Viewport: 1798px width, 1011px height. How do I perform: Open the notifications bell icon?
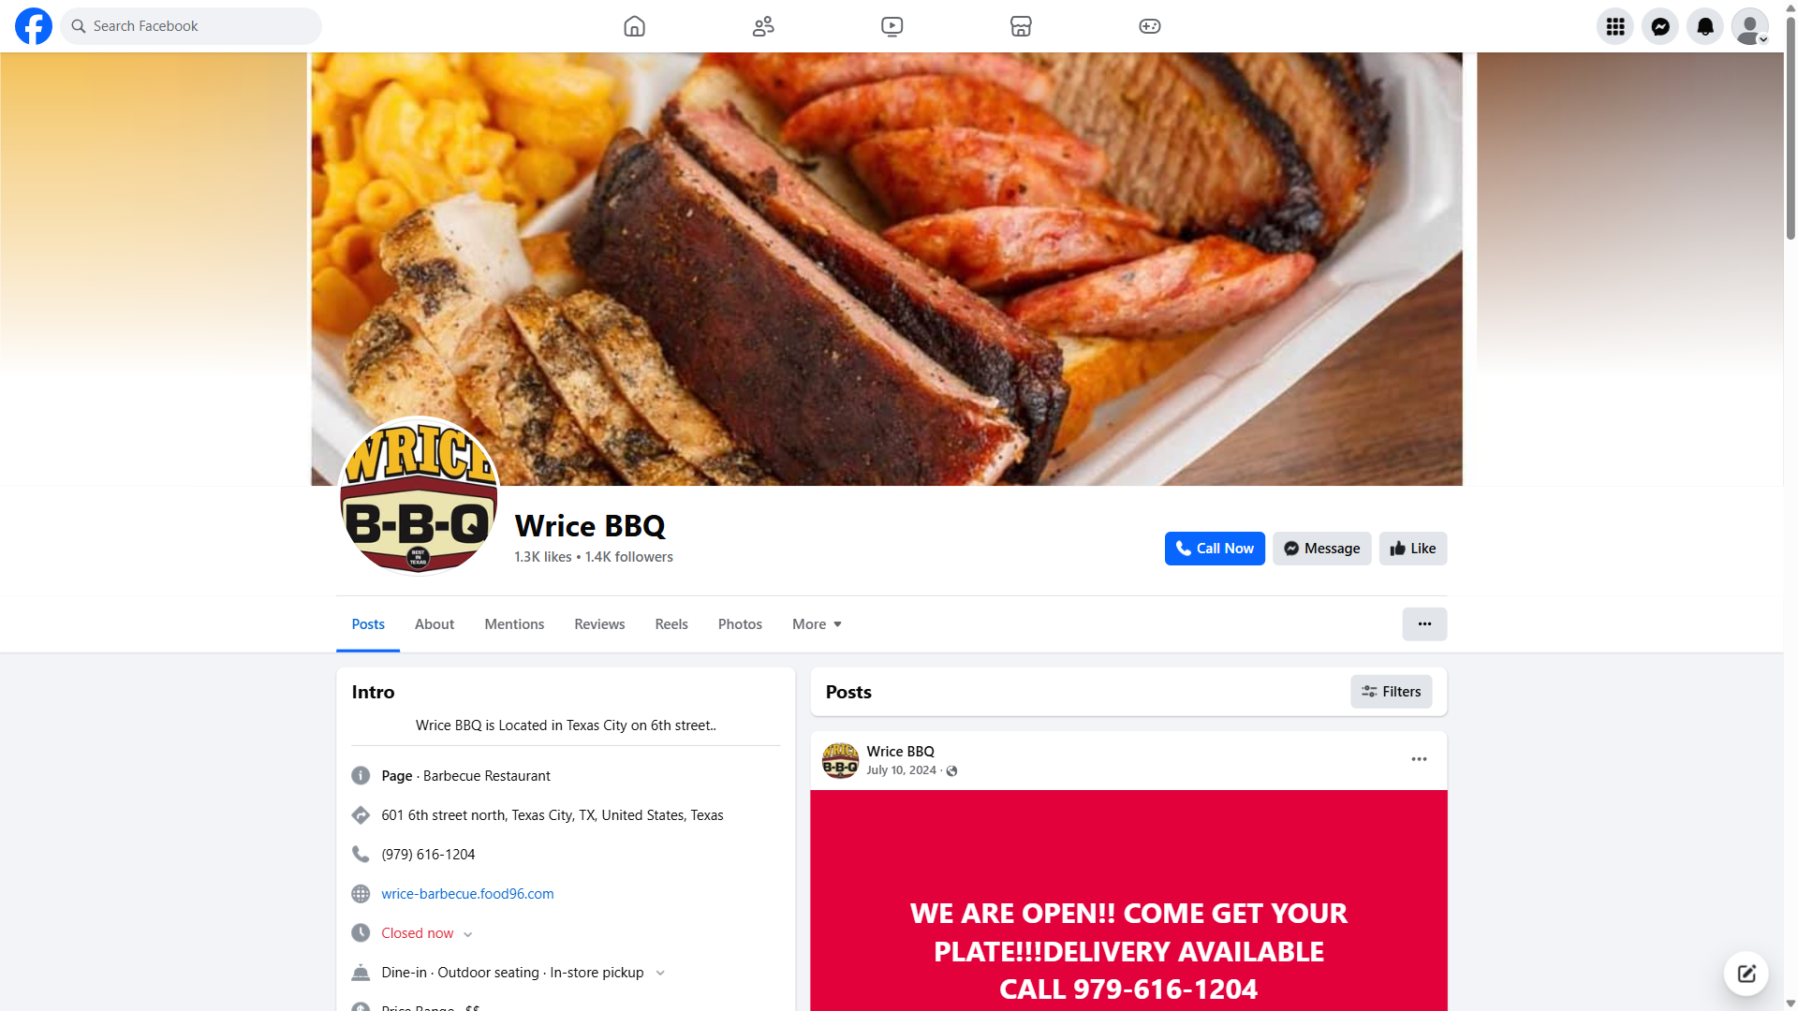1705,26
